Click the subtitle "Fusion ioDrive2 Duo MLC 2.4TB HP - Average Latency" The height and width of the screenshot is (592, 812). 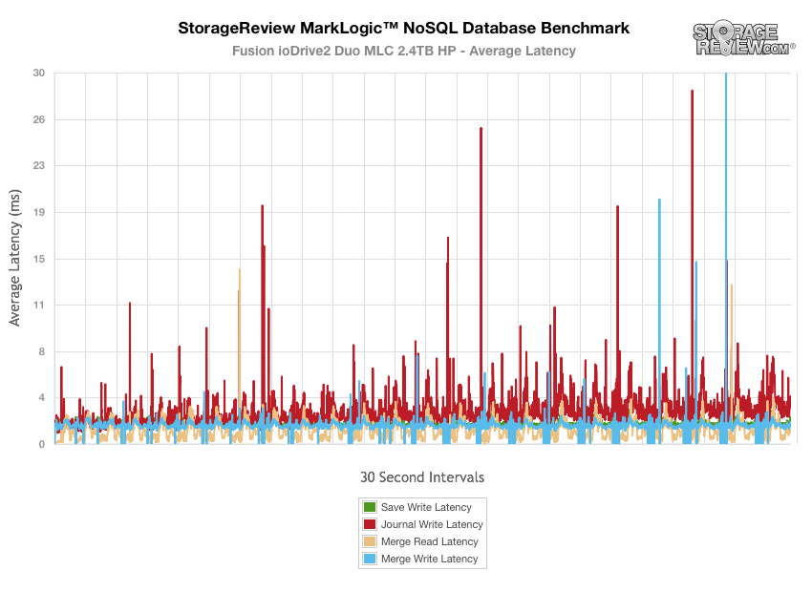[x=403, y=51]
